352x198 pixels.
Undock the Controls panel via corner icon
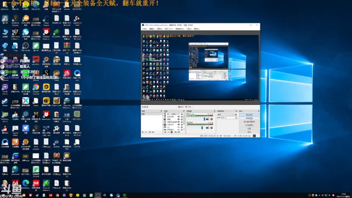pyautogui.click(x=259, y=111)
